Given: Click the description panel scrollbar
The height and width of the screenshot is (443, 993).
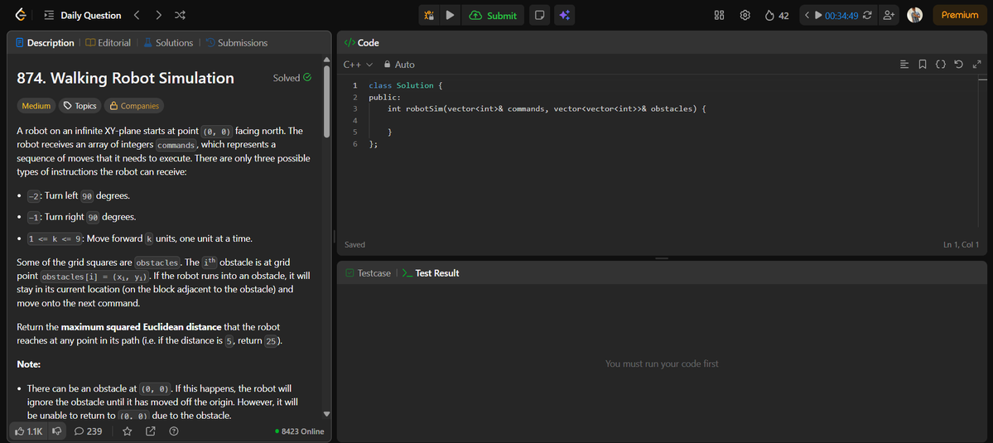Looking at the screenshot, I should [327, 100].
